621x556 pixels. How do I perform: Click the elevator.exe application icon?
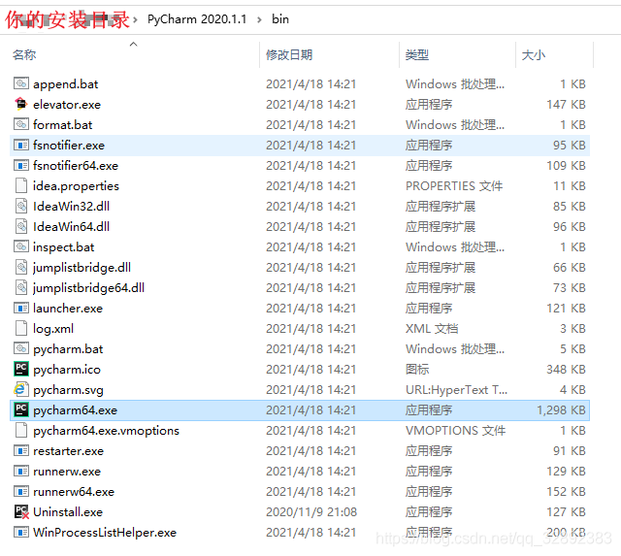tap(21, 104)
